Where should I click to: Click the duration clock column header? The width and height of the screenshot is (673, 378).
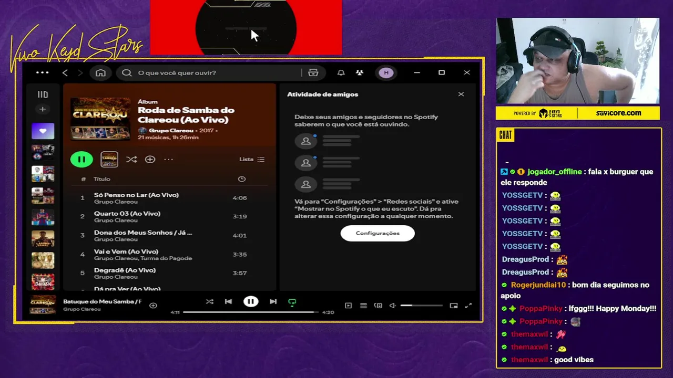coord(242,179)
